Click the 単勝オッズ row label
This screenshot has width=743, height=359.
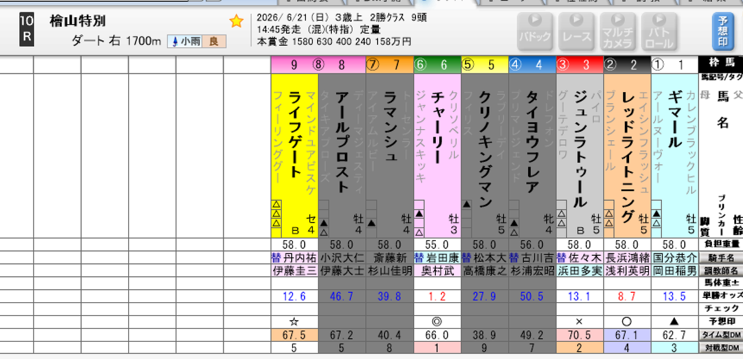721,297
